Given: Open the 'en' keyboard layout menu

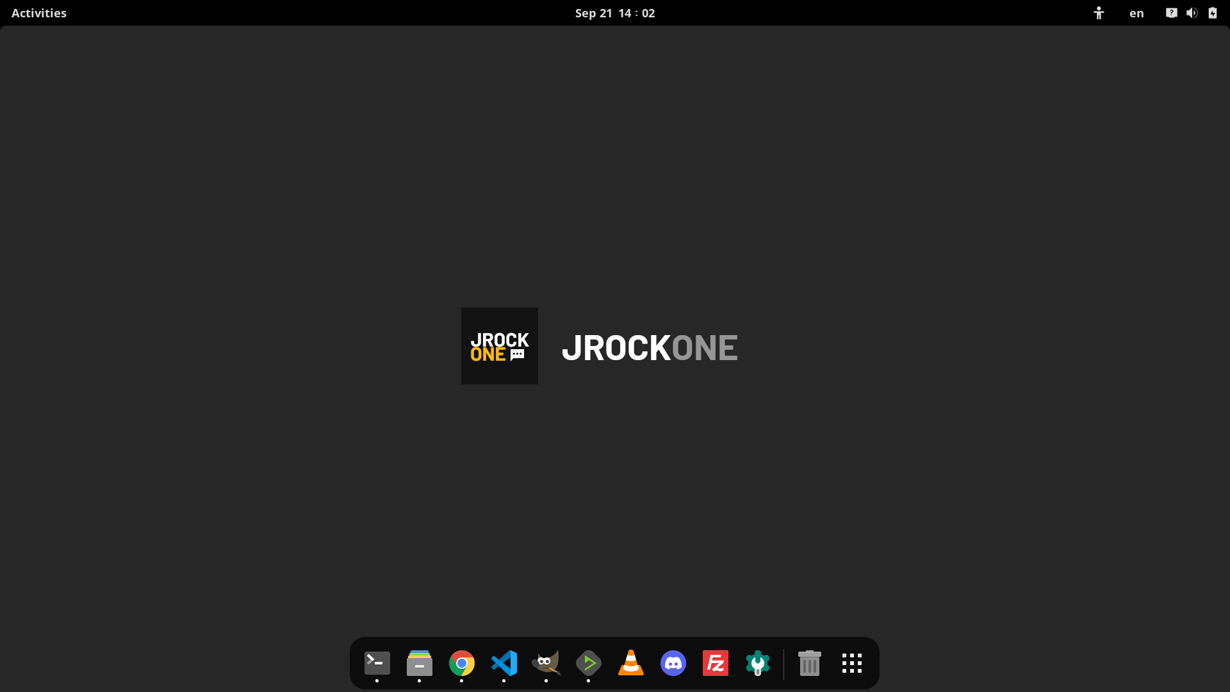Looking at the screenshot, I should 1136,13.
